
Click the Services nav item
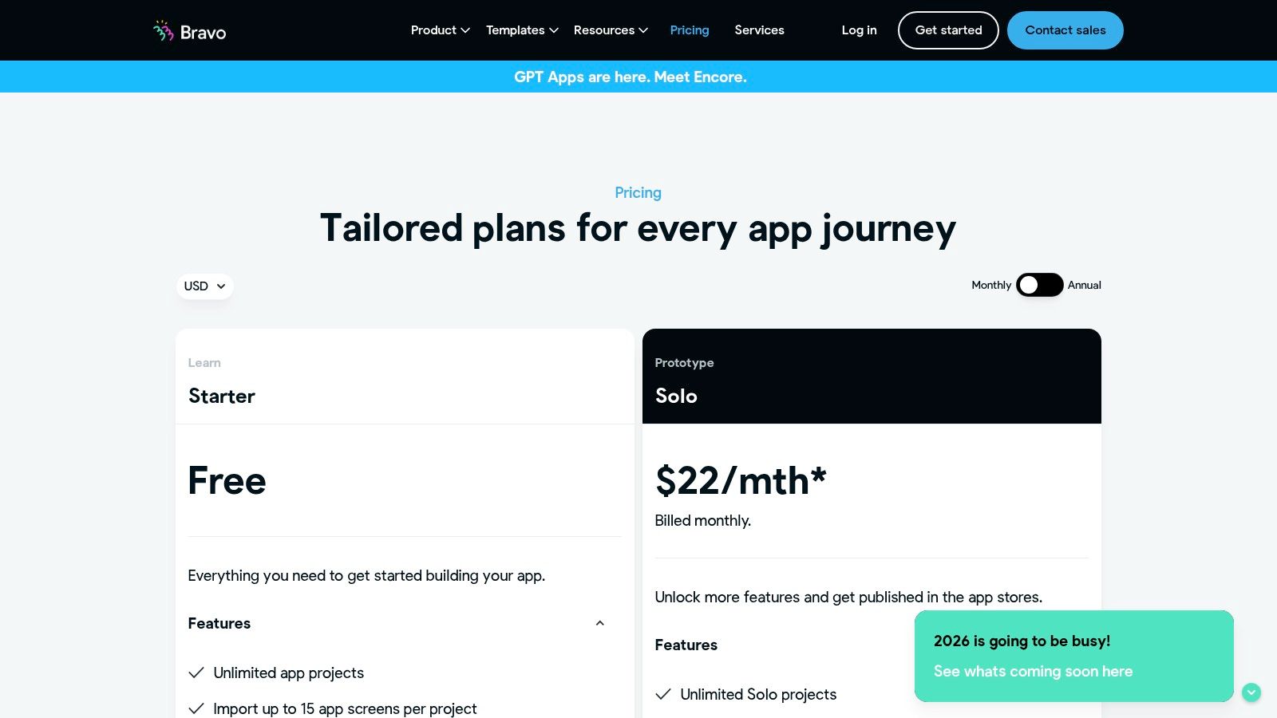coord(759,30)
